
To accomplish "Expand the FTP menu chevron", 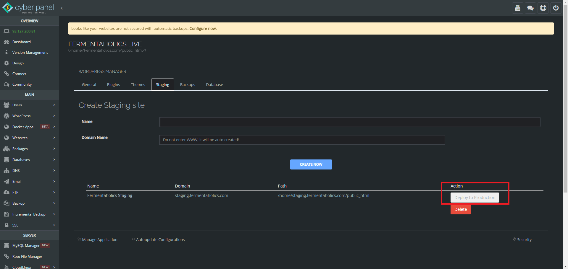I will 54,192.
